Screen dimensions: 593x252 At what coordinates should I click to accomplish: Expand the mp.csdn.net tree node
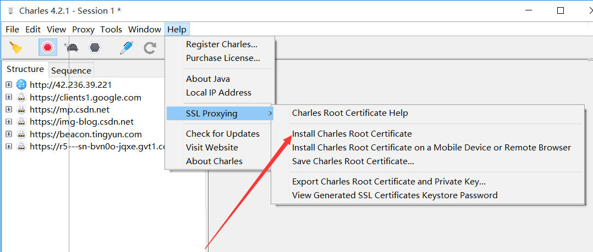(9, 110)
